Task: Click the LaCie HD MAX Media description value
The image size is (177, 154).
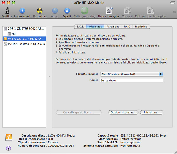Action: point(61,135)
